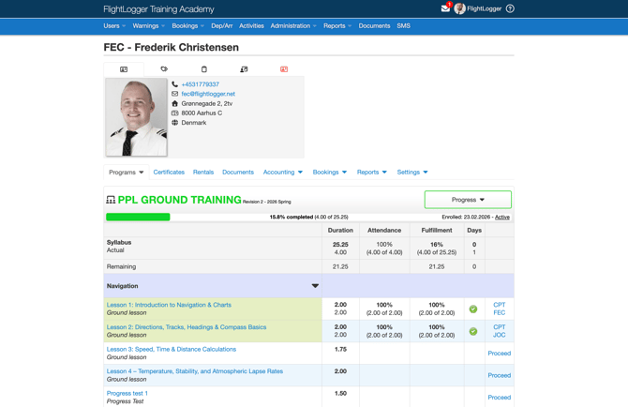The image size is (628, 407).
Task: Click the Remaining row label
Action: (121, 266)
